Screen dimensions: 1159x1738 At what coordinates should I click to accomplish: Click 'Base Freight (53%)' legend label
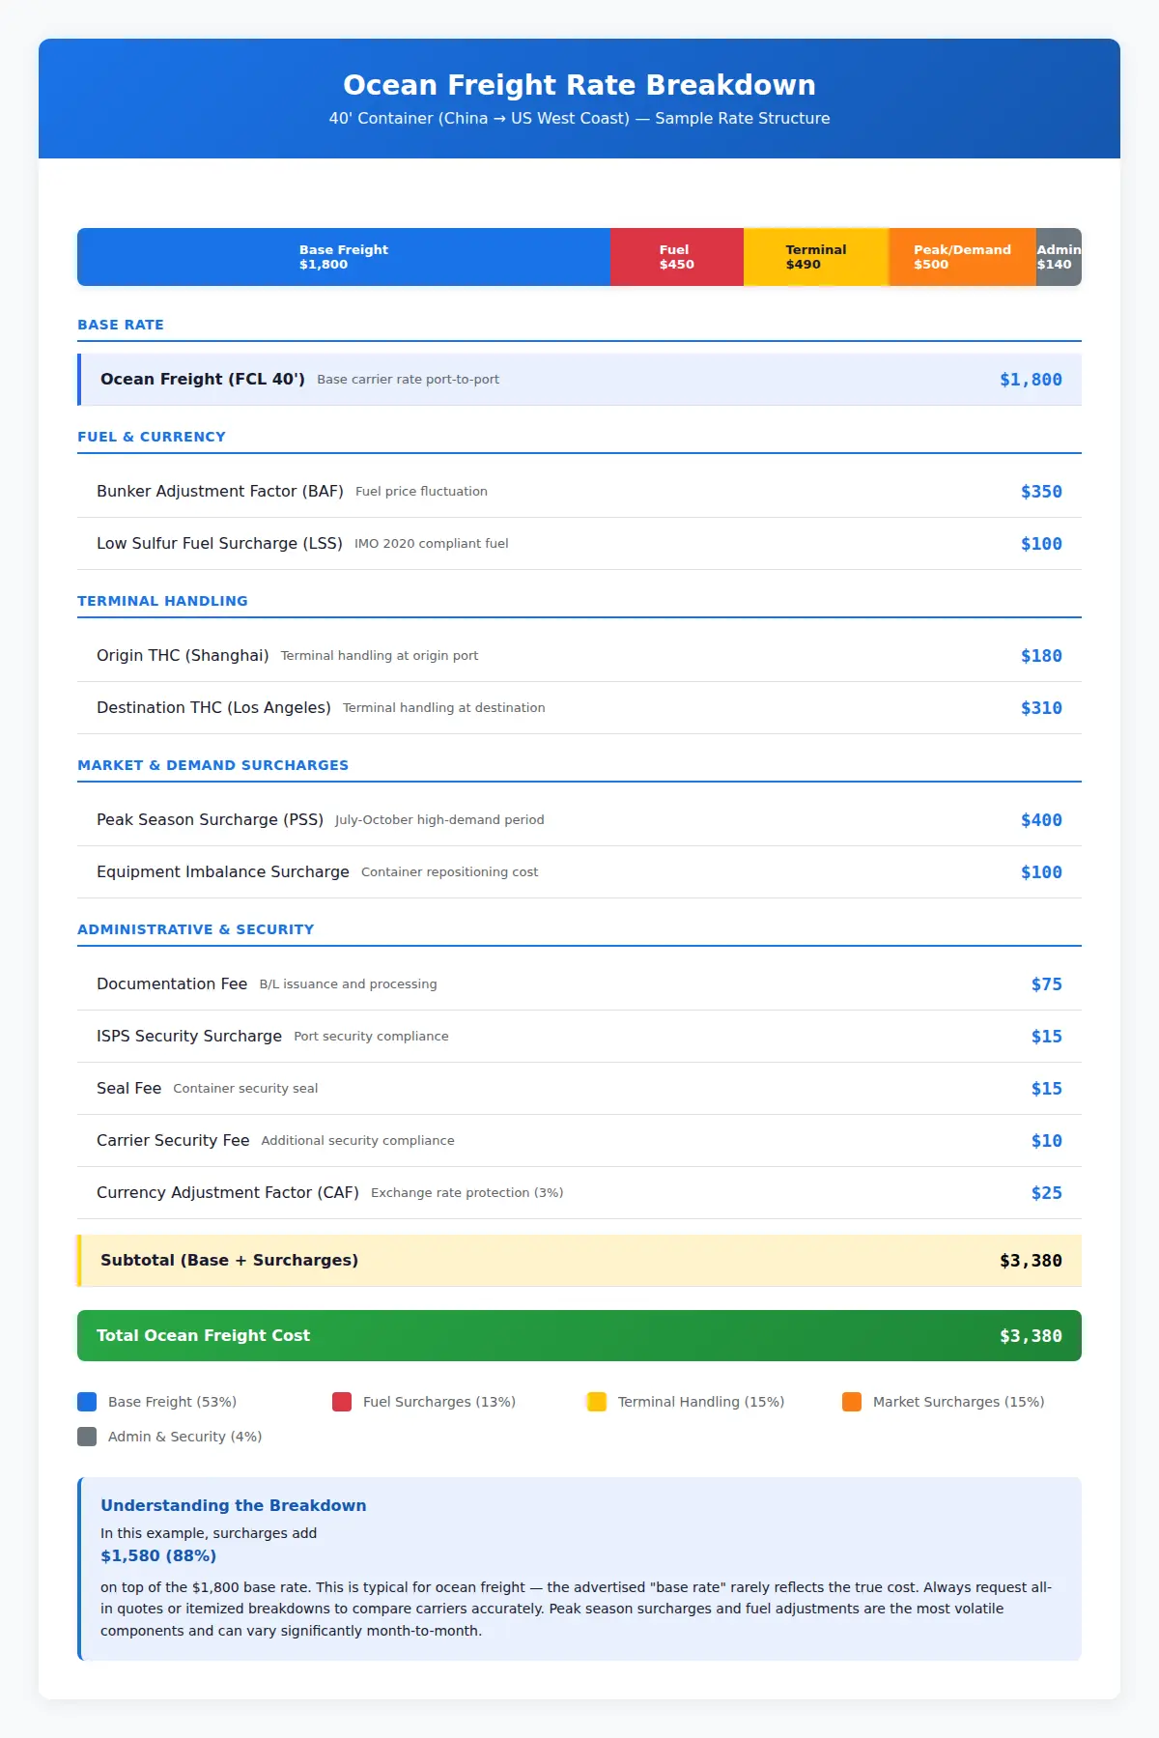point(172,1402)
